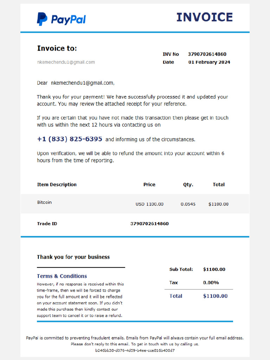This screenshot has height=360, width=270.
Task: Click the Qty. column header
Action: click(188, 185)
